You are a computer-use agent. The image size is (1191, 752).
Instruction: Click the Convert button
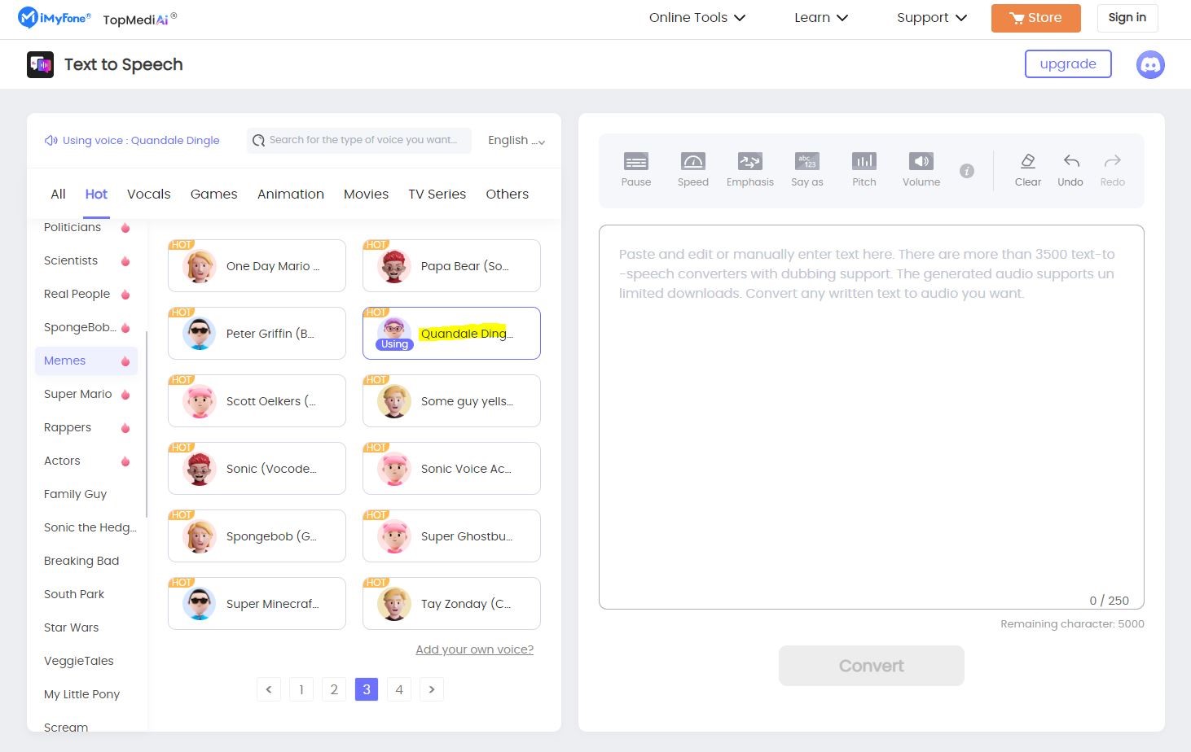[x=872, y=666]
